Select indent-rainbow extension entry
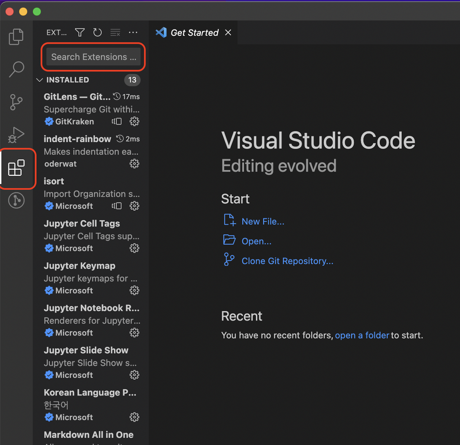 [91, 151]
